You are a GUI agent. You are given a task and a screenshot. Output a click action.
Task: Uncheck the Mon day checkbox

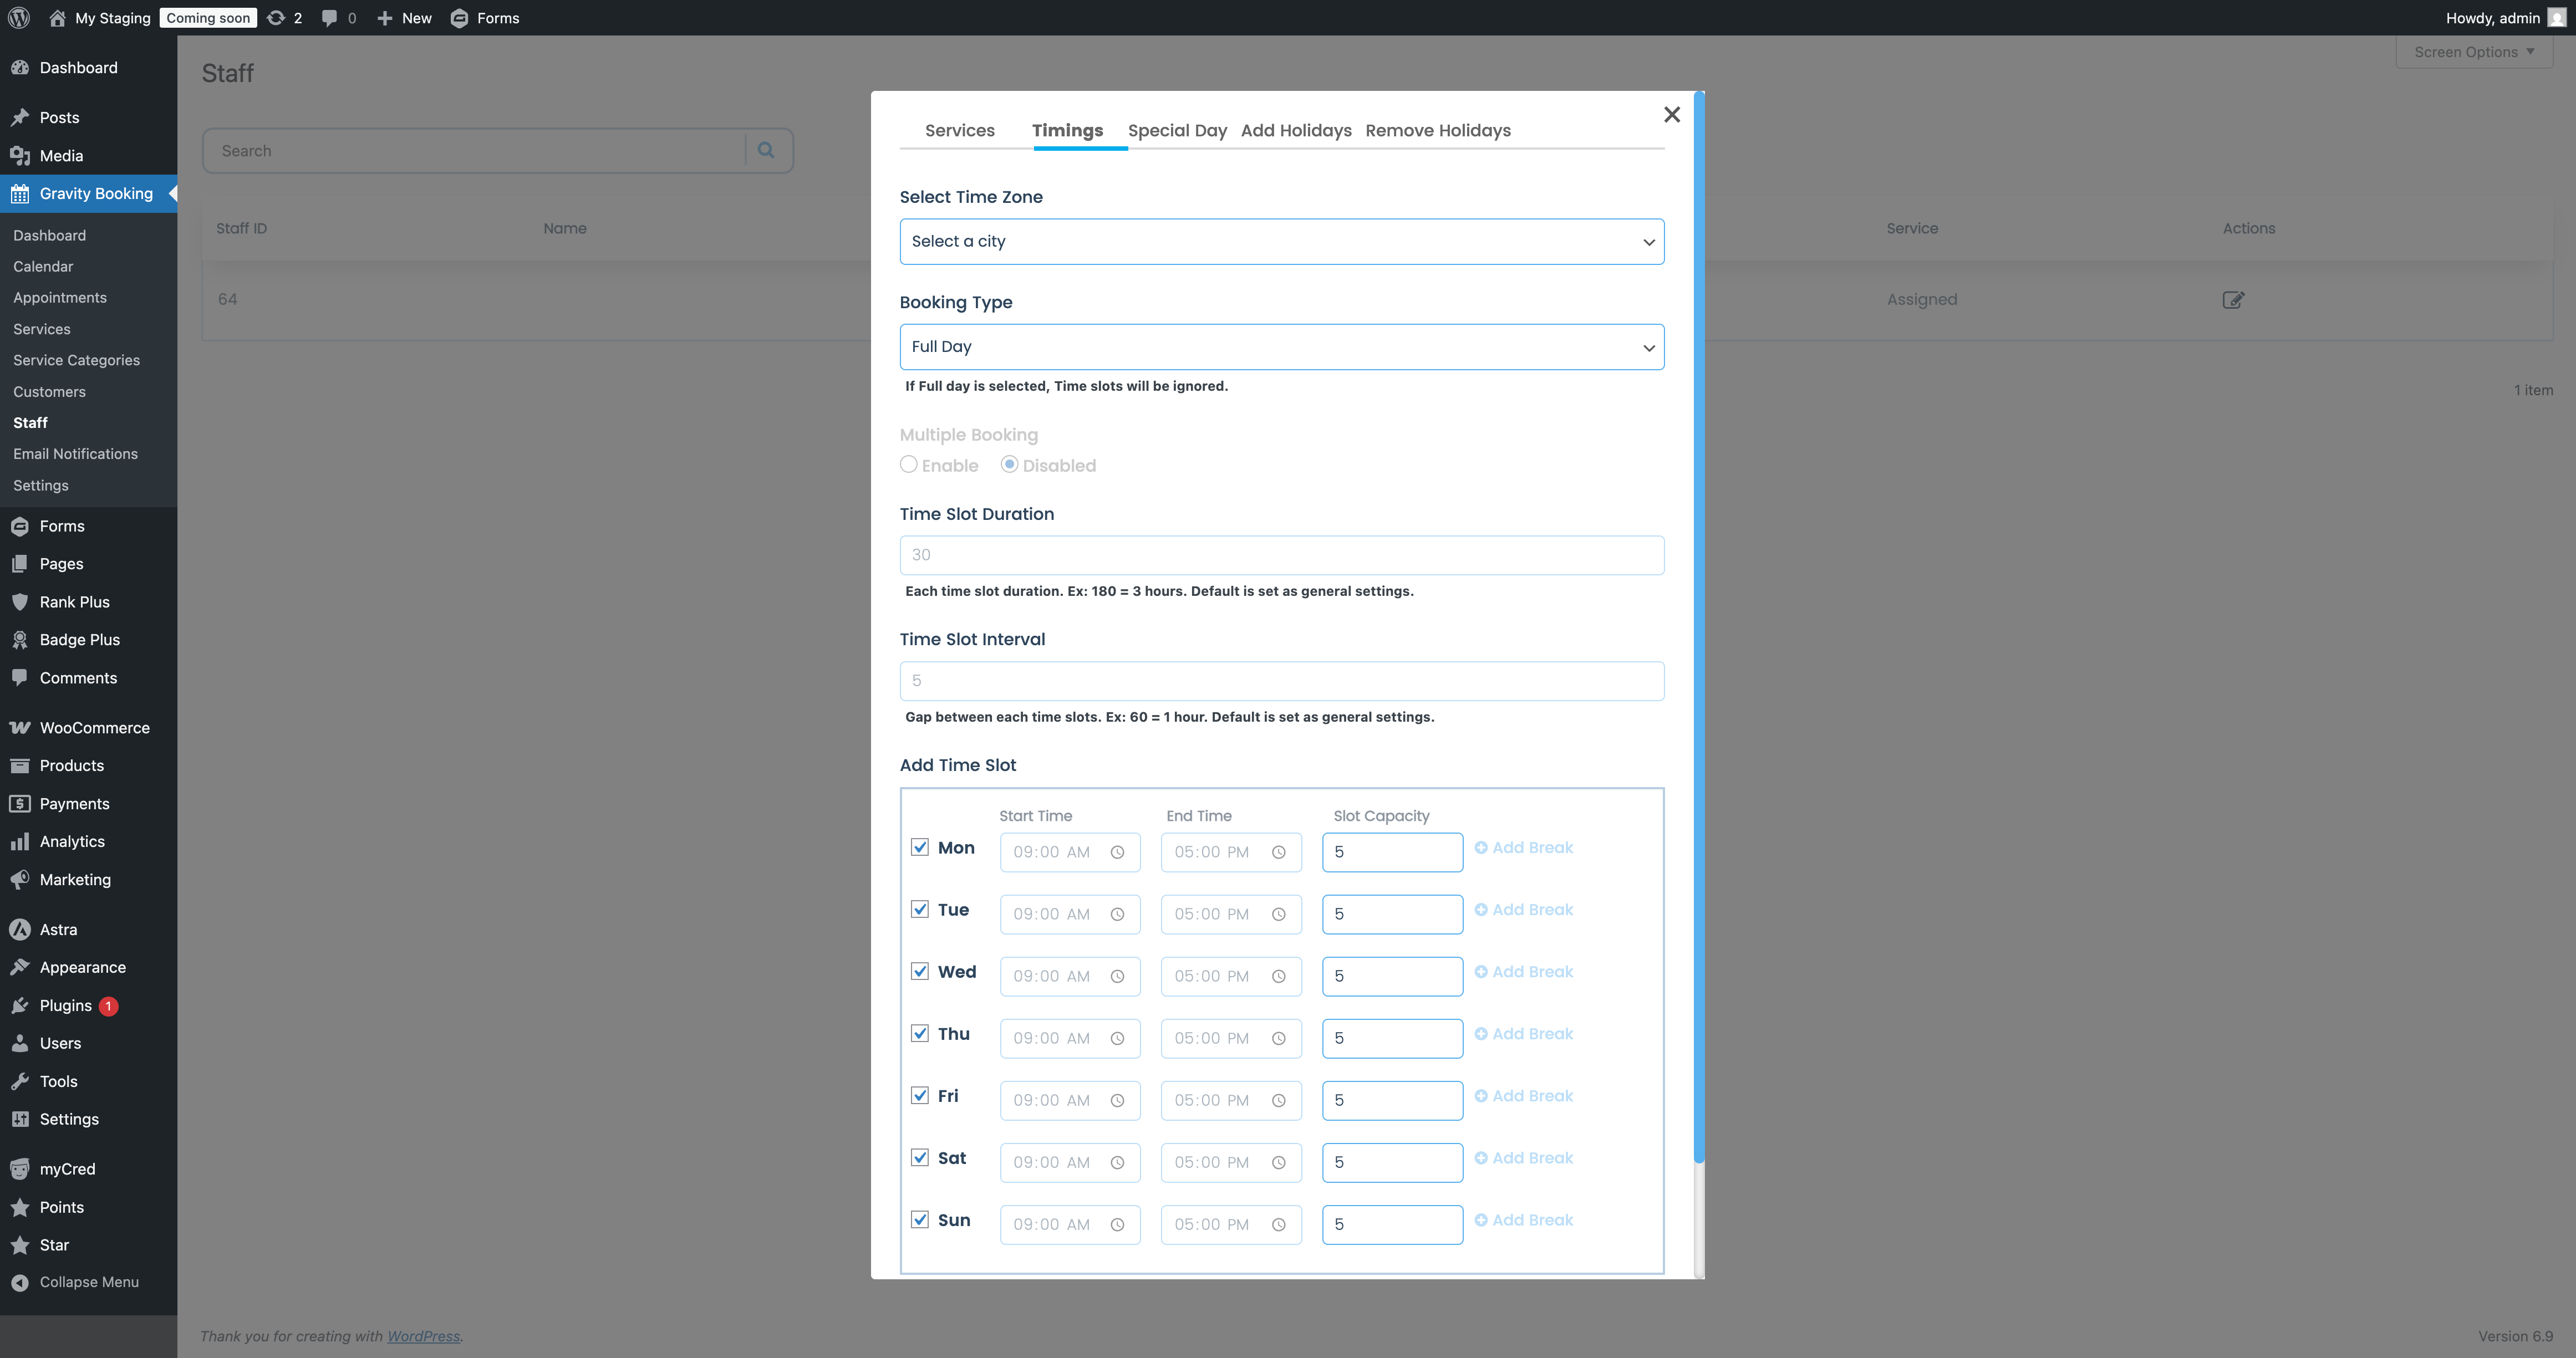tap(920, 847)
